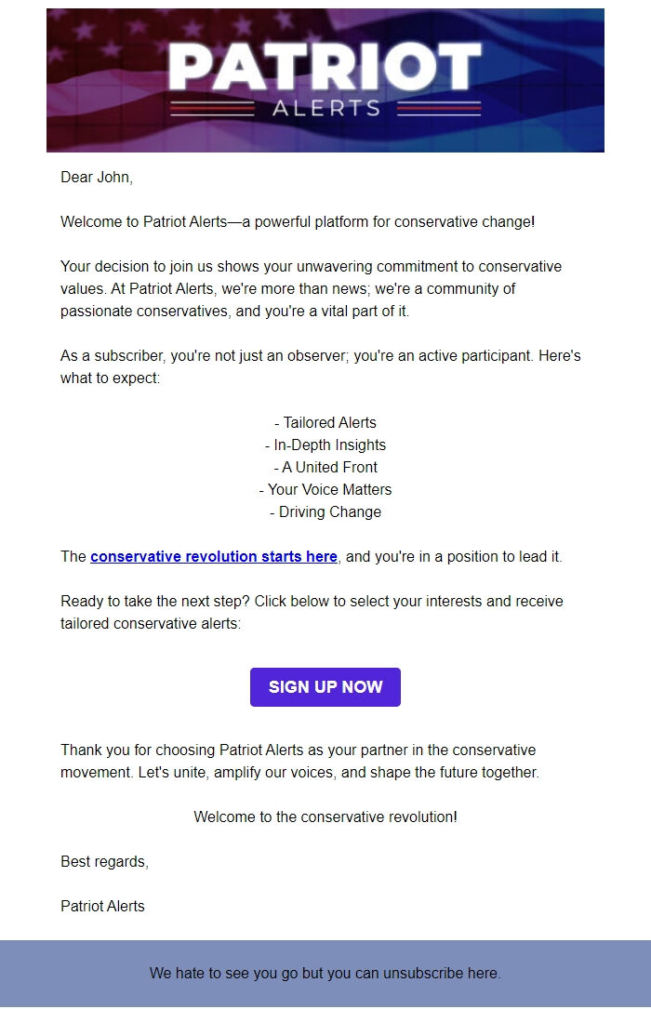The width and height of the screenshot is (651, 1009).
Task: Open the conservative revolution starts here link
Action: (212, 556)
